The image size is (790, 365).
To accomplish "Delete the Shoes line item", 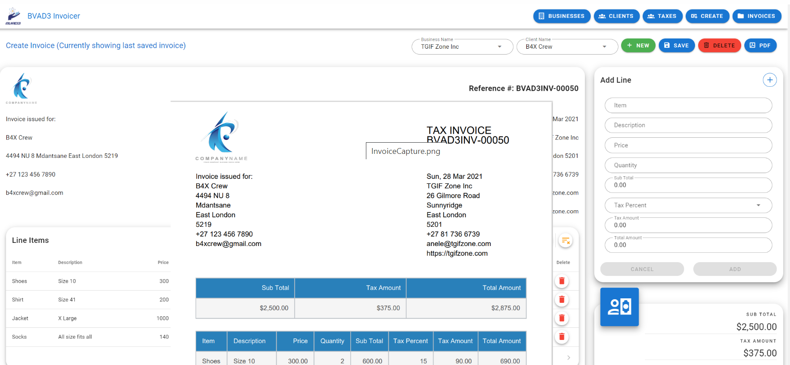I will [562, 281].
